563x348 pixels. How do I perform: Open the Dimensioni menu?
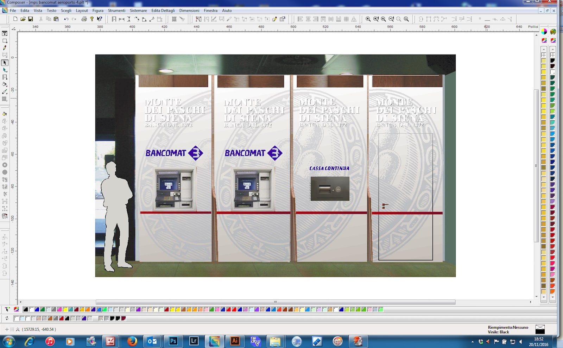[189, 11]
